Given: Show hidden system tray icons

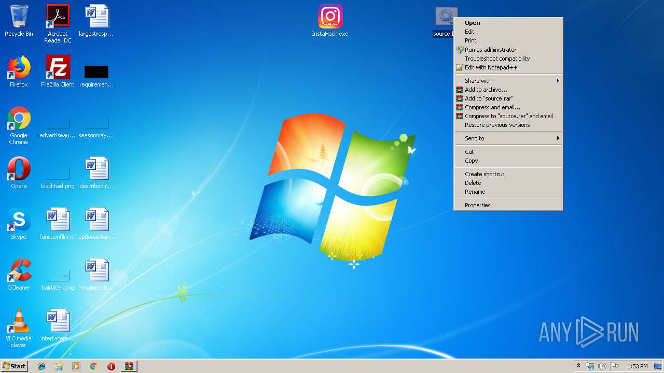Looking at the screenshot, I should 578,366.
